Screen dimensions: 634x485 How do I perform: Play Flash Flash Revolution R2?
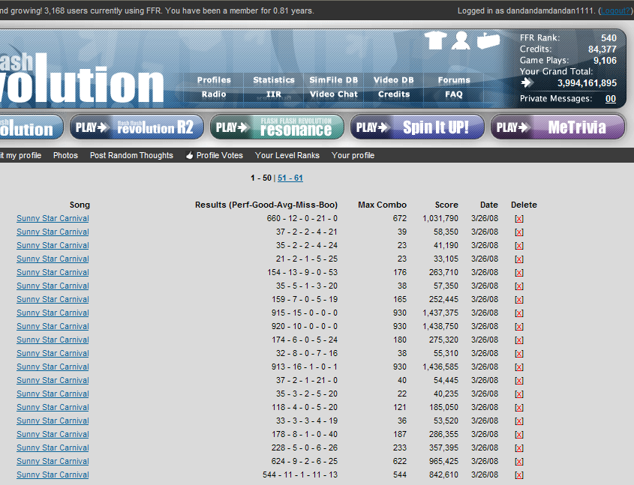pos(135,127)
